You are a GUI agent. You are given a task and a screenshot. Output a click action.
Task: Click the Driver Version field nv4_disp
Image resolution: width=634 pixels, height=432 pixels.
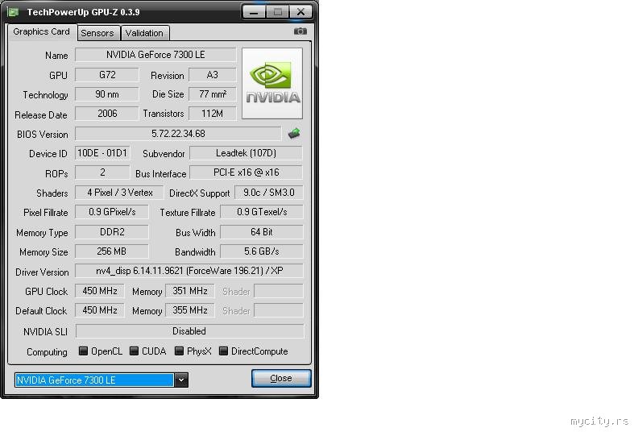pyautogui.click(x=189, y=271)
